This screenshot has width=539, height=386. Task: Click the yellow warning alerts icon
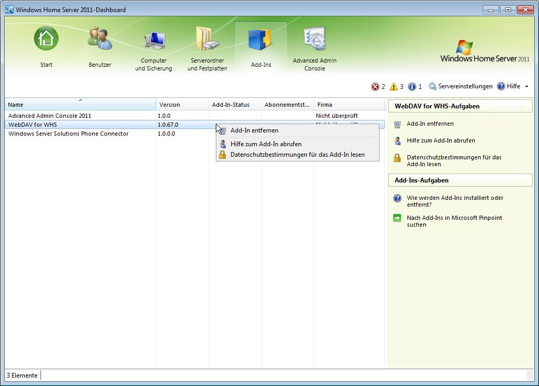(394, 87)
